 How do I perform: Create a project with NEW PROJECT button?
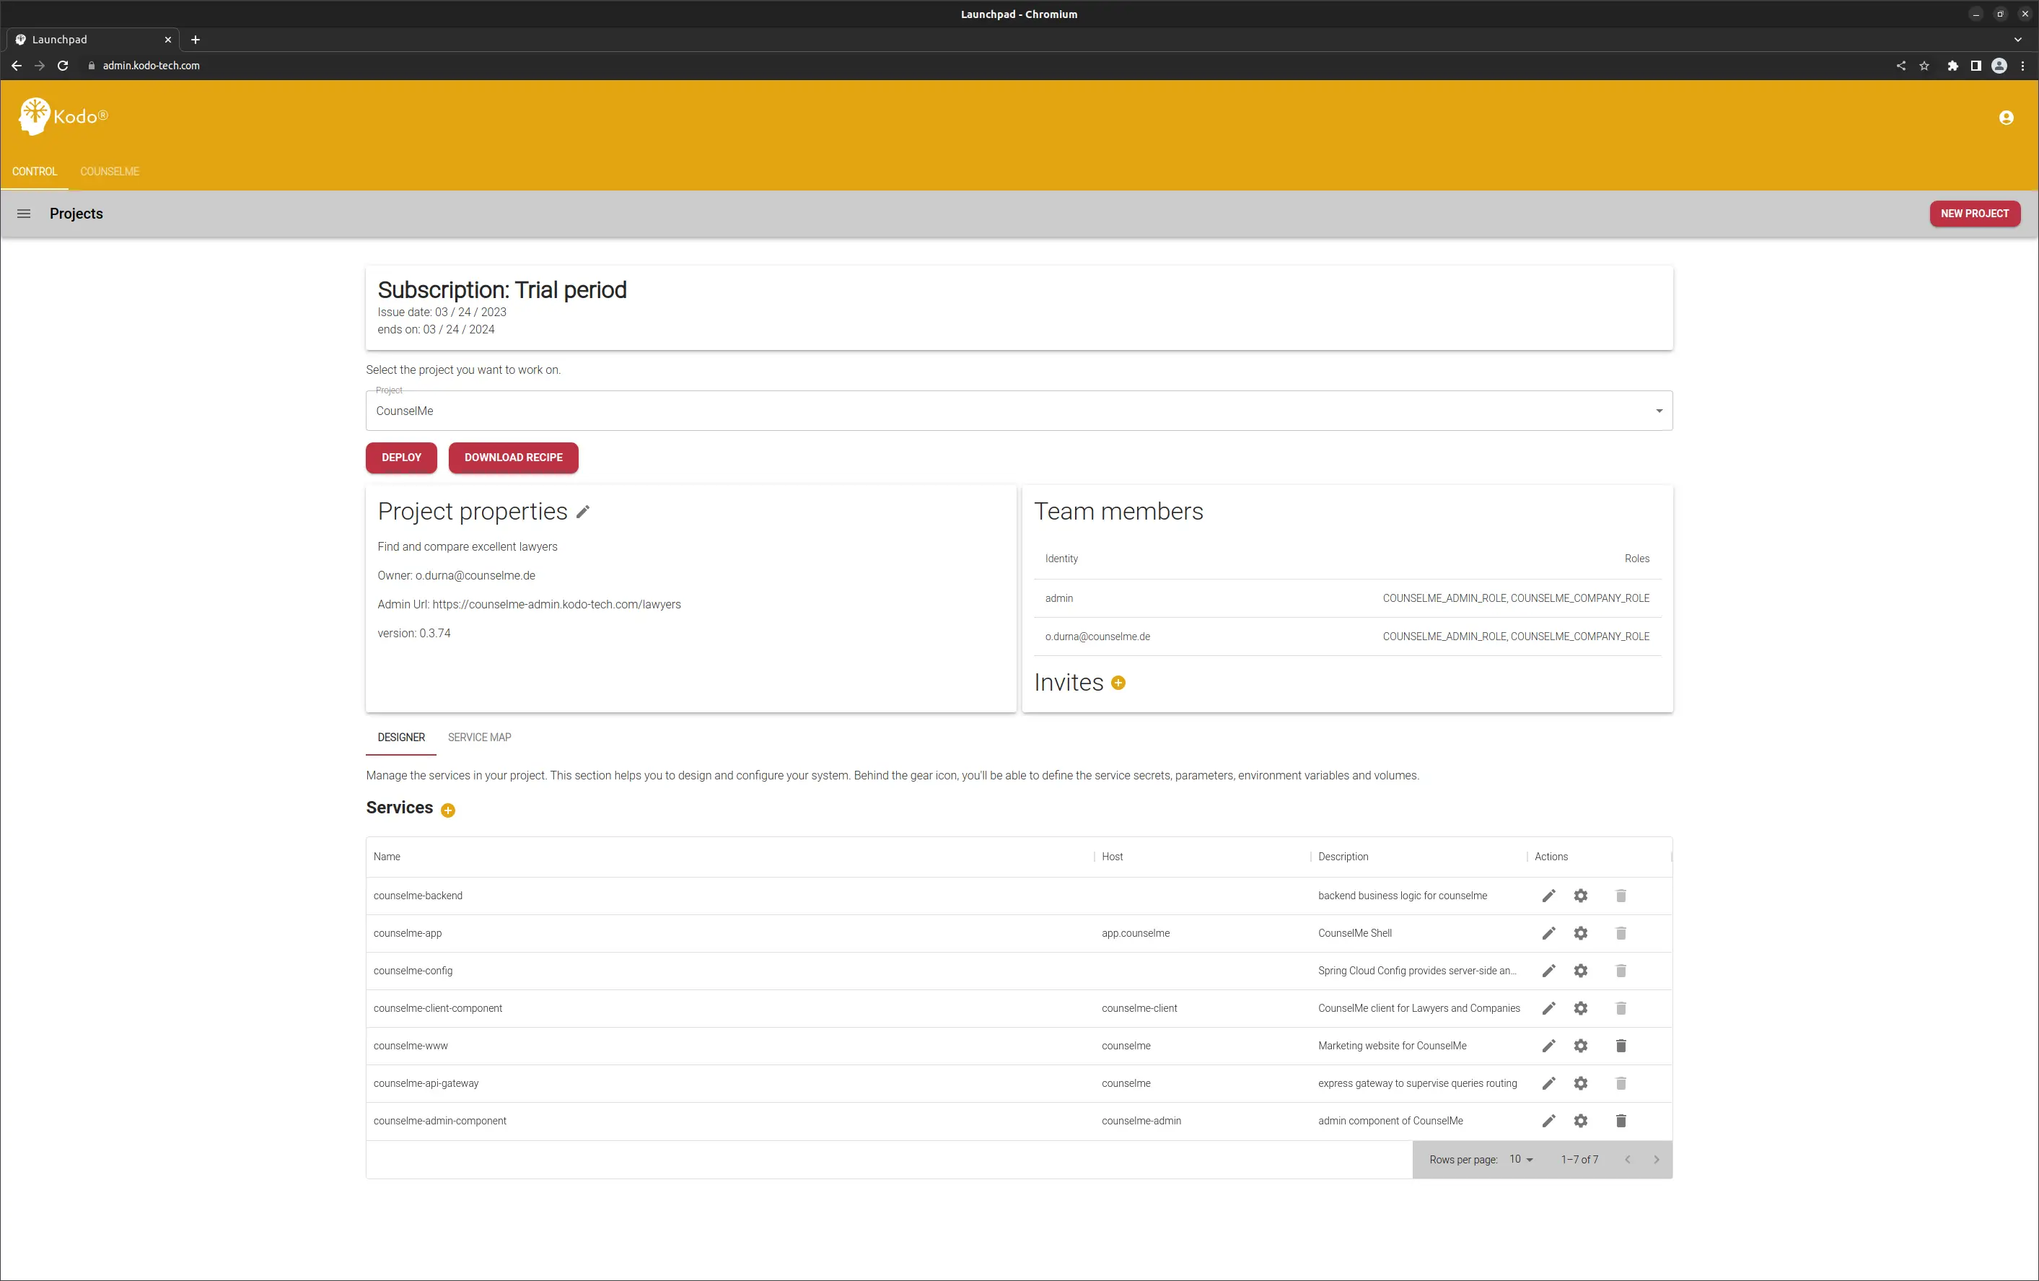1974,214
